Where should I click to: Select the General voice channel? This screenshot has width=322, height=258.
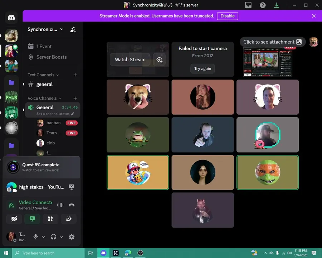[x=53, y=110]
